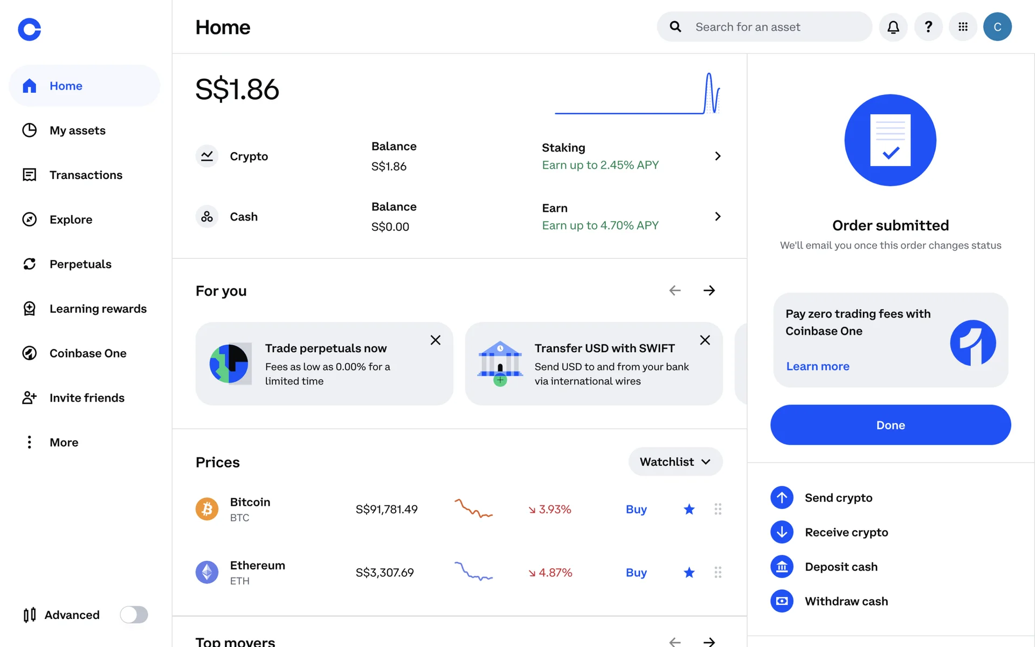Click the Receive crypto icon
This screenshot has width=1035, height=647.
click(782, 532)
